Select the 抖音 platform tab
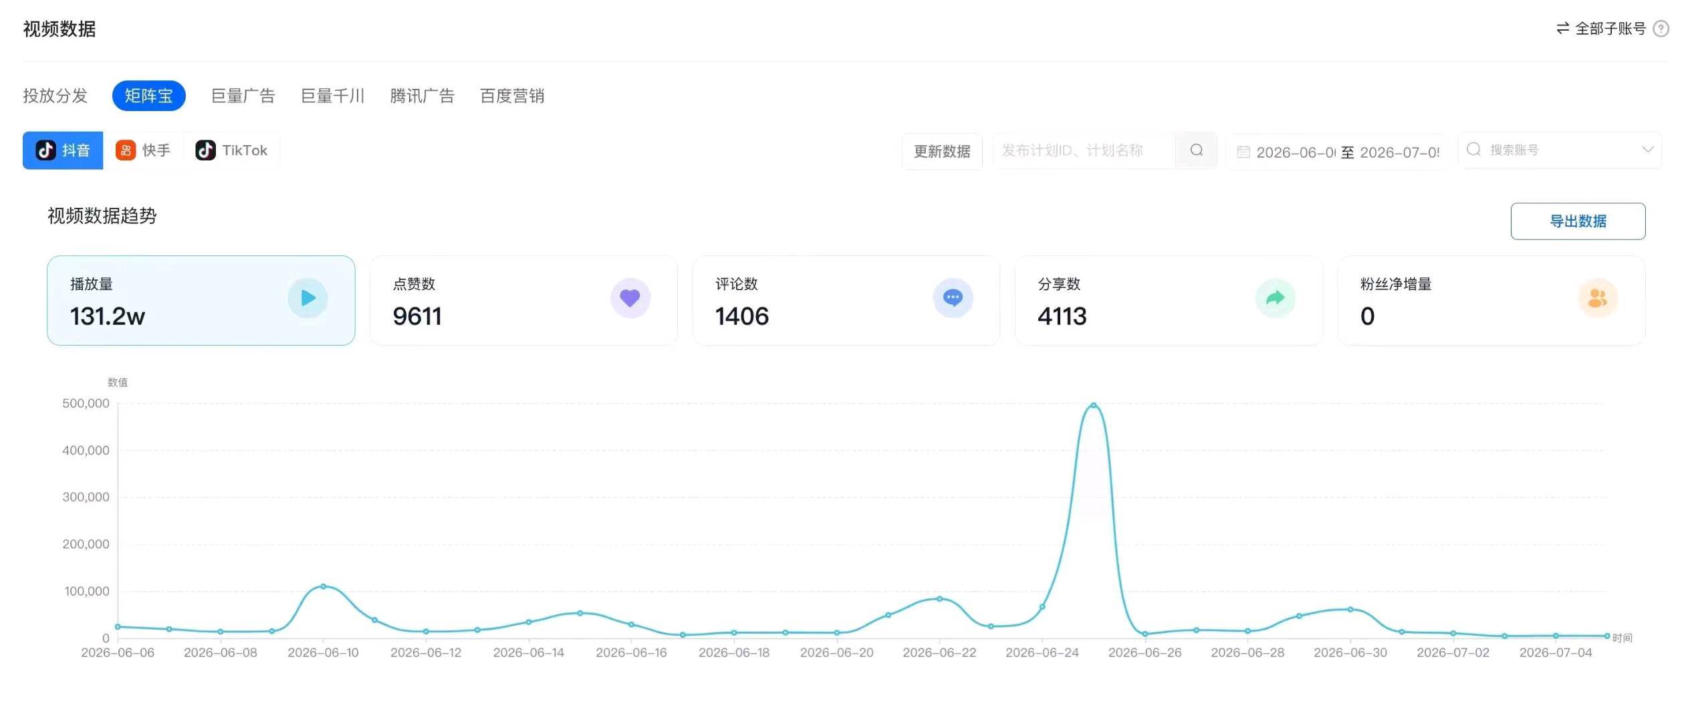 pos(63,150)
